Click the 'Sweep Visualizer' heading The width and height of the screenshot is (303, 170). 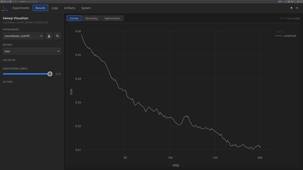click(x=16, y=18)
